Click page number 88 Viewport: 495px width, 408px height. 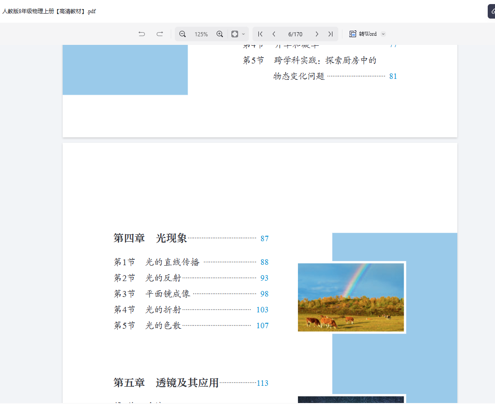click(265, 262)
